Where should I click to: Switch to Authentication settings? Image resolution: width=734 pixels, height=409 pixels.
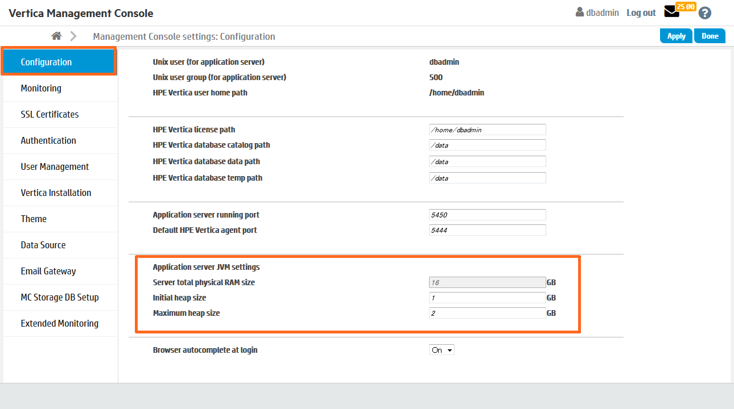(x=48, y=140)
